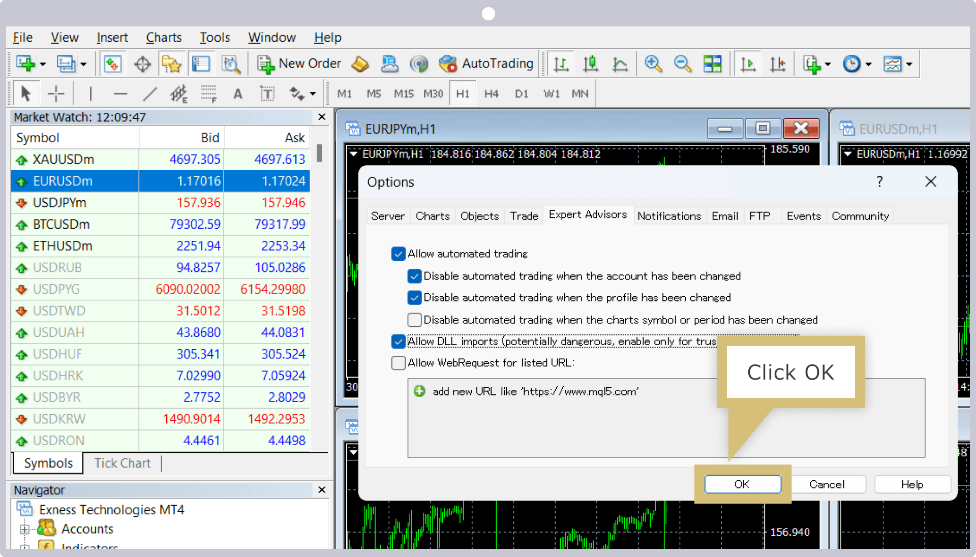Select the Vertical Line drawing tool
The image size is (976, 557).
tap(90, 94)
